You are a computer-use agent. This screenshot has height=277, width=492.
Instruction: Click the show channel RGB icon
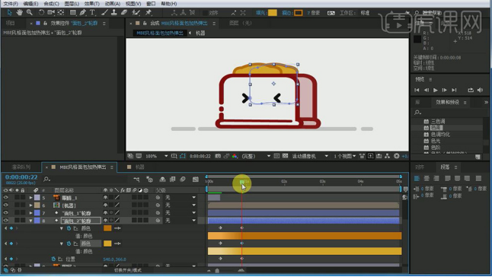tap(235, 156)
